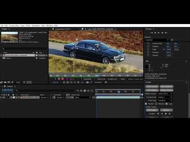Toggle the Rotation checkbox in Tracker
This screenshot has width=190, height=142.
[156, 104]
